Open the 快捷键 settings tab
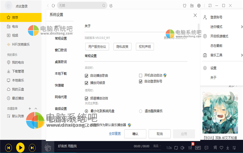The width and height of the screenshot is (243, 153). 59,85
